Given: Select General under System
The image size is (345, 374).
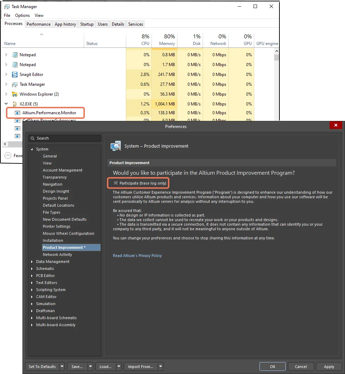Looking at the screenshot, I should click(50, 156).
